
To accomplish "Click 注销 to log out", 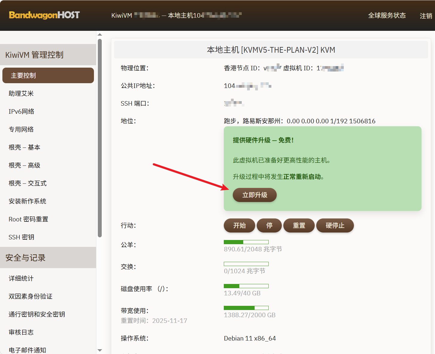I will pyautogui.click(x=426, y=16).
